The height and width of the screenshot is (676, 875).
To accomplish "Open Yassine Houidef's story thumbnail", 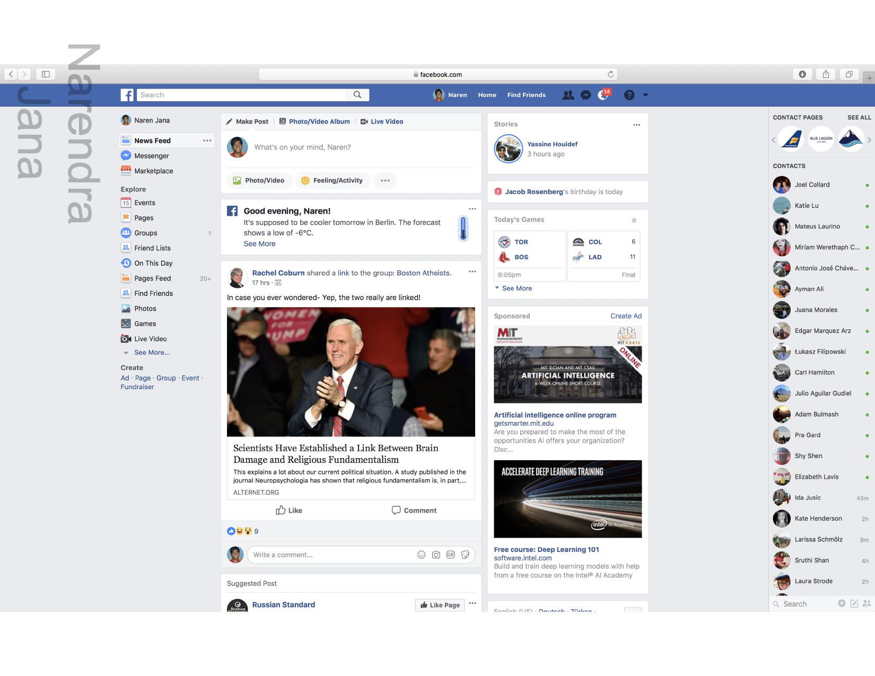I will (509, 149).
